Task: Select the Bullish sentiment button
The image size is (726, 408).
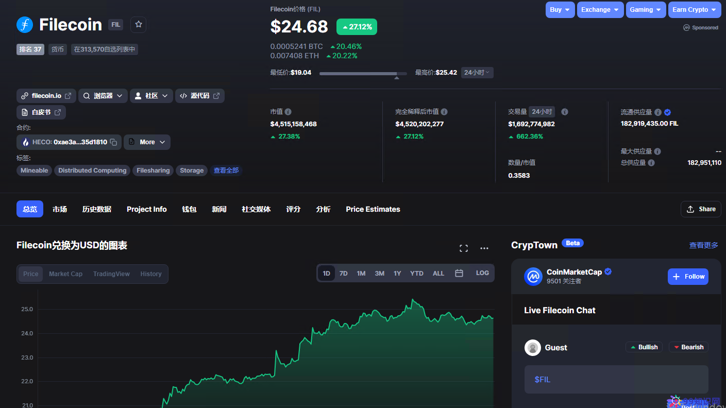Action: pyautogui.click(x=644, y=347)
